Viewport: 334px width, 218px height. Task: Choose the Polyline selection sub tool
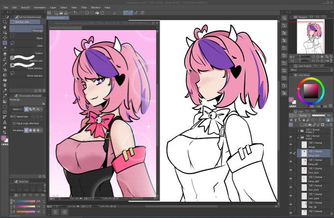click(x=27, y=51)
